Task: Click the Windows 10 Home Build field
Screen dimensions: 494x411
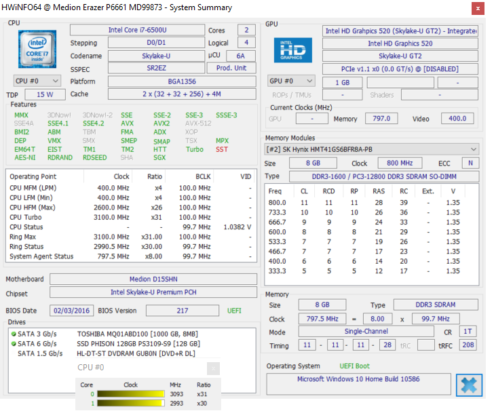Action: [358, 384]
